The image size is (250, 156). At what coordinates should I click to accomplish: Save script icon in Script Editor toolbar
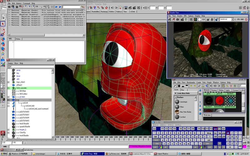coord(17,7)
